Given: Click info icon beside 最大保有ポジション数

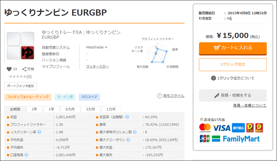Looking at the screenshot, I should 134,132.
